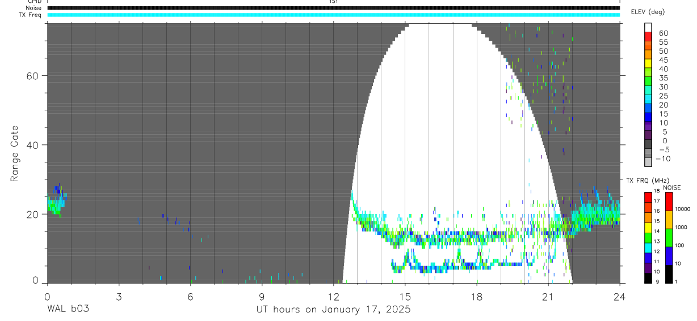This screenshot has width=697, height=321.
Task: Click hour tick label 21 on UT axis
Action: click(548, 296)
